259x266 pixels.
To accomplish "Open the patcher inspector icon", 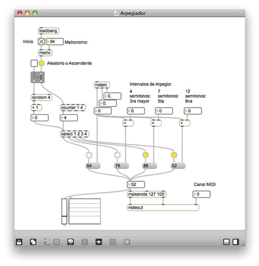I will [84, 242].
